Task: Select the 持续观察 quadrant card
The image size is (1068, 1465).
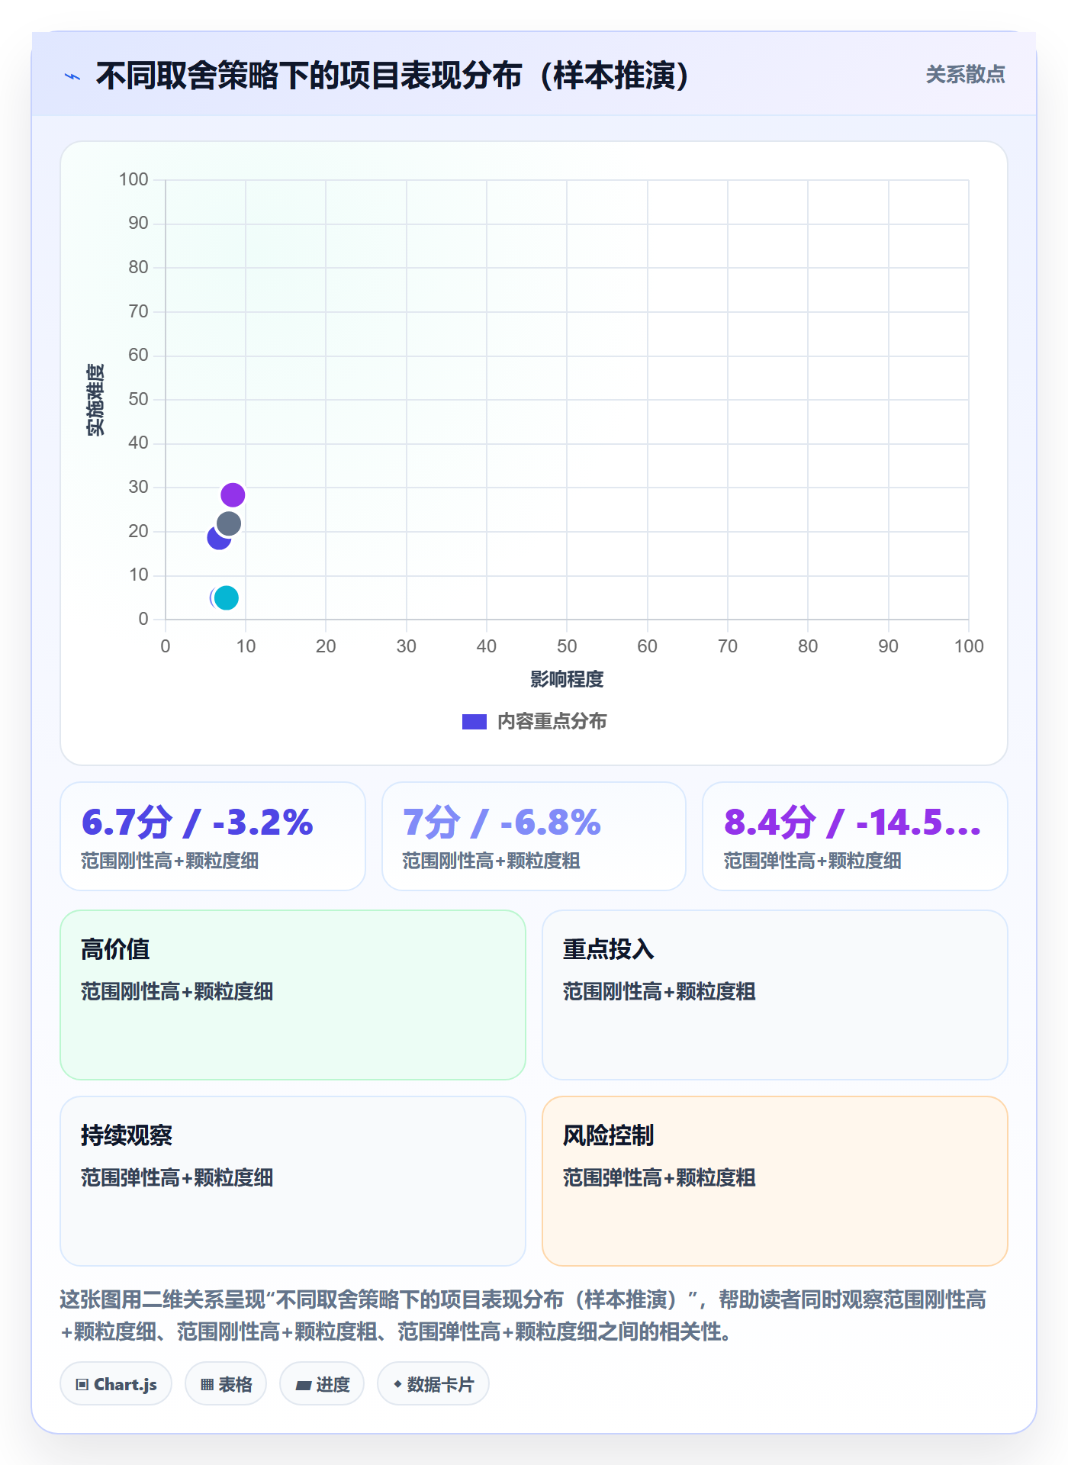Action: [x=293, y=1181]
